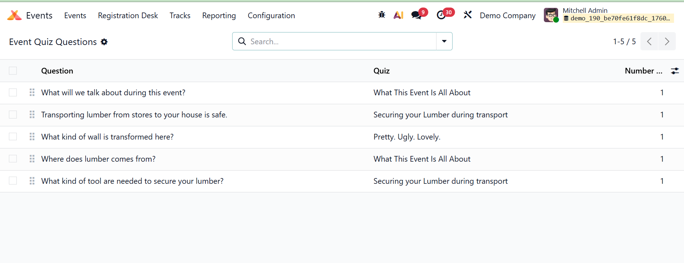Open the conversations chat icon

[x=416, y=15]
